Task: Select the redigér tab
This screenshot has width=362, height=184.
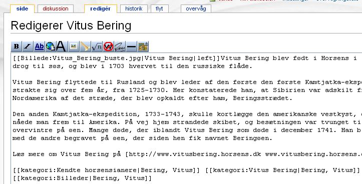Action: click(x=101, y=9)
